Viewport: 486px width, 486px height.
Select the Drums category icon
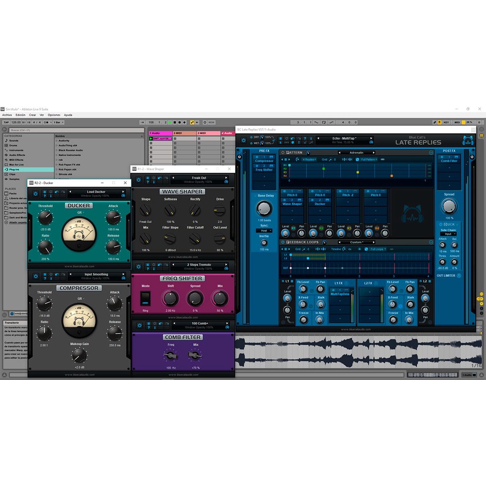tap(6, 145)
